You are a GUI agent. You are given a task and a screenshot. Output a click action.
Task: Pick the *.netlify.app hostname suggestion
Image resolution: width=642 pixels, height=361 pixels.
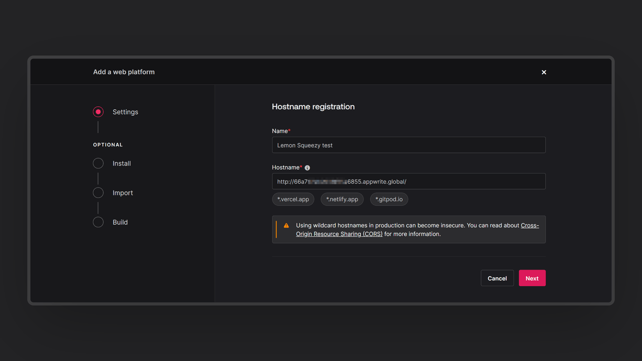pos(342,199)
